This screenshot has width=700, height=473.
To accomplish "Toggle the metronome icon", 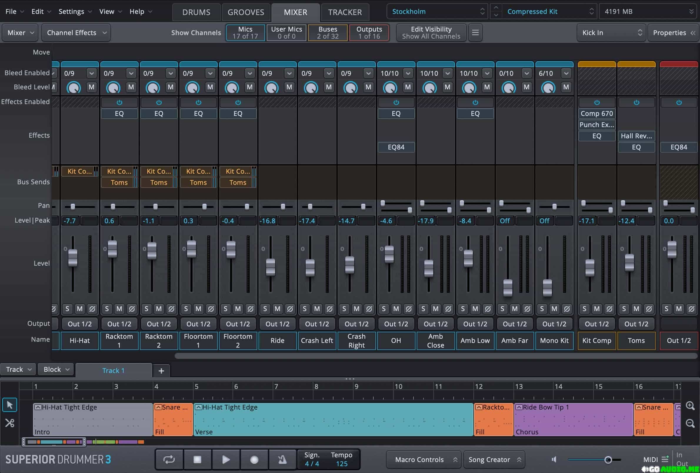I will (x=282, y=459).
